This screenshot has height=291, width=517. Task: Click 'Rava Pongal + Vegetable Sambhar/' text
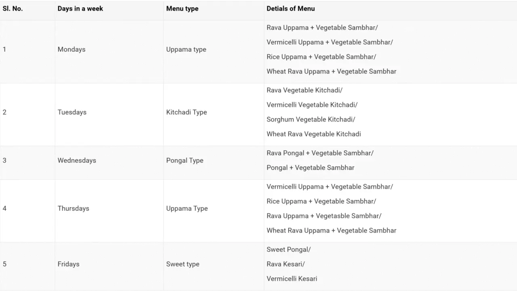pyautogui.click(x=320, y=153)
